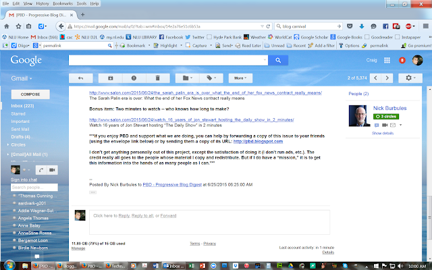Image resolution: width=432 pixels, height=270 pixels.
Task: Open the Labels tag dropdown
Action: [211, 78]
